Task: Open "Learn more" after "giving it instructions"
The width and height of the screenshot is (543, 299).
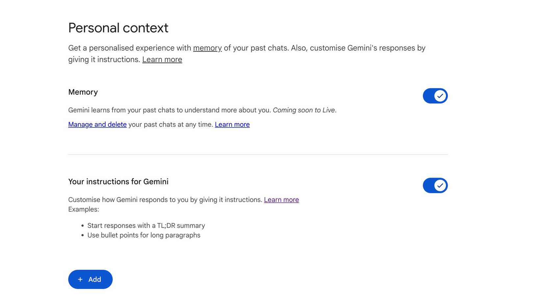Action: (162, 59)
